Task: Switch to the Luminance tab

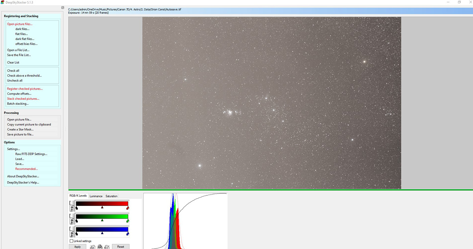Action: (96, 196)
